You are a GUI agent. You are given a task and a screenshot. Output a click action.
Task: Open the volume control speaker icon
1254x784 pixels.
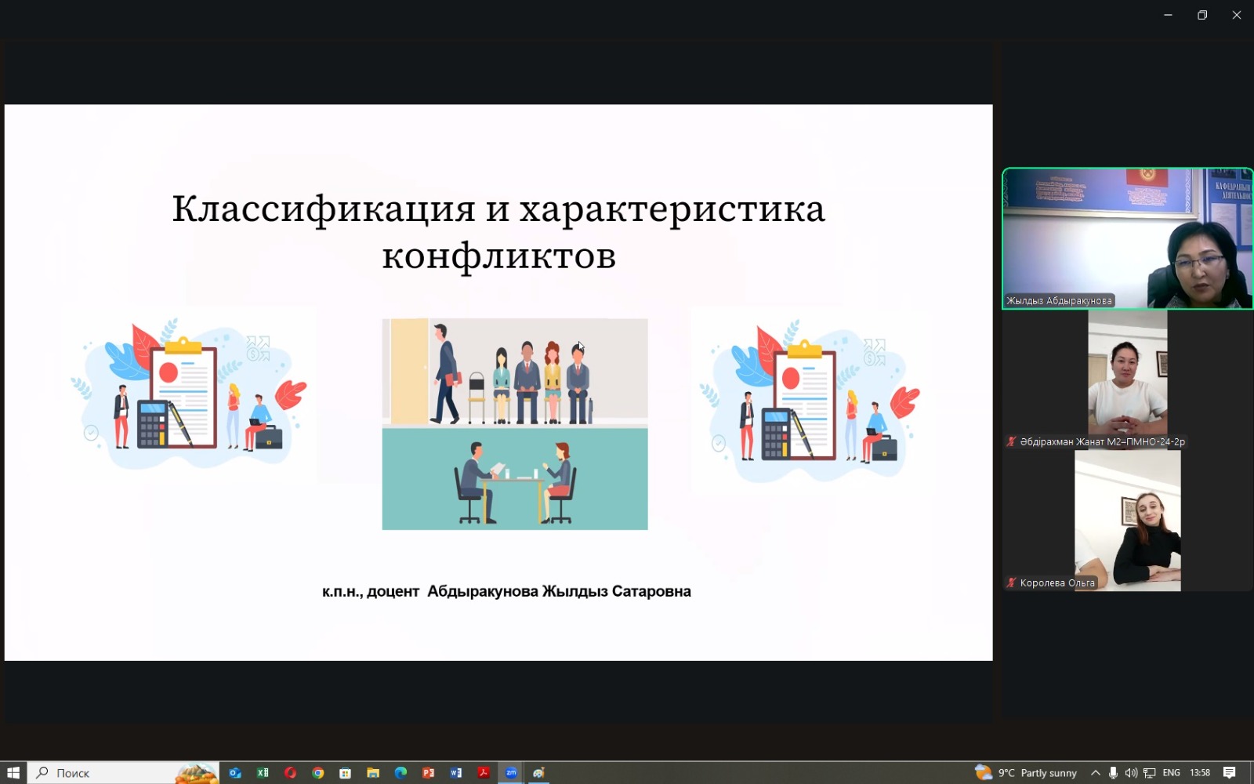click(x=1131, y=773)
